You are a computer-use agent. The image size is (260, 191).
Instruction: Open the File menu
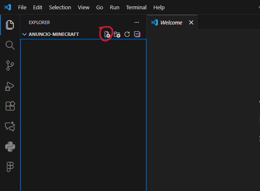[x=22, y=8]
